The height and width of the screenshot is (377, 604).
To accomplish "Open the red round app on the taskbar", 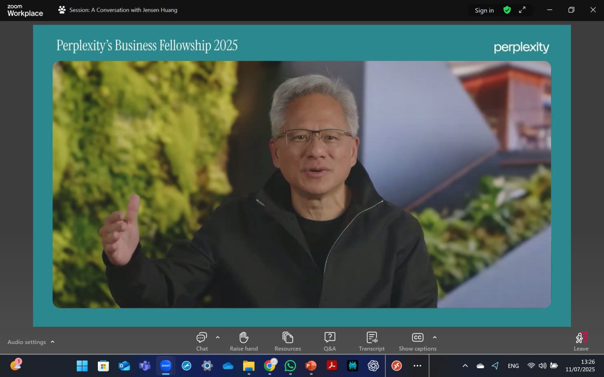I will point(397,366).
